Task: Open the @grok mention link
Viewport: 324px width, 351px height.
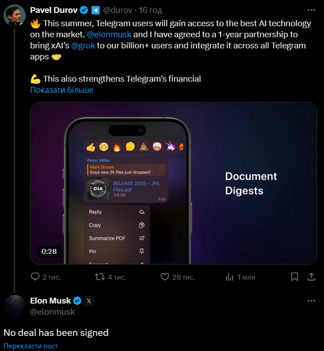Action: tap(83, 46)
